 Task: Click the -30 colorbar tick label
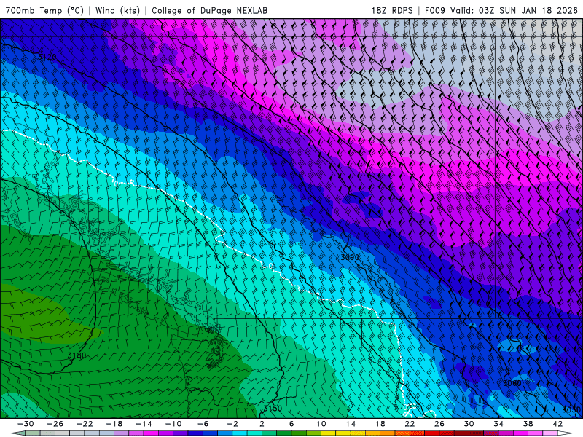click(26, 424)
